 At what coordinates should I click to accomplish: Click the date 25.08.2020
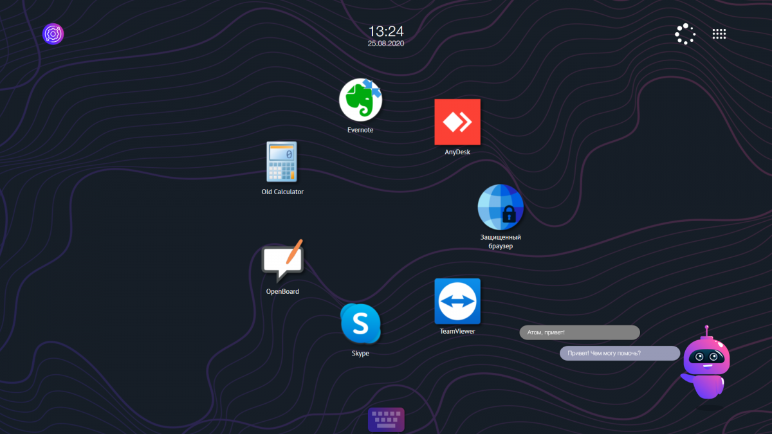pos(386,44)
